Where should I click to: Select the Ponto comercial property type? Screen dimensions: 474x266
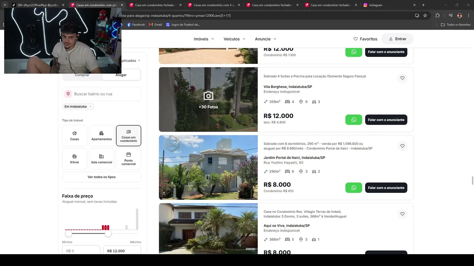128,159
